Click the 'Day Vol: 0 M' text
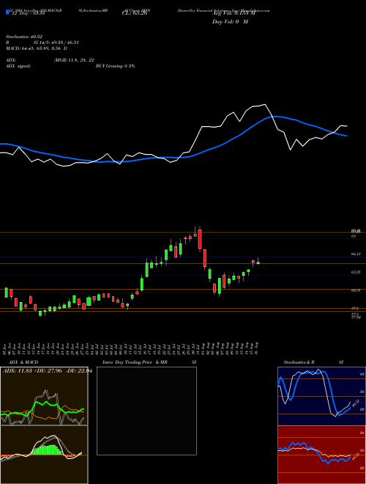The image size is (366, 484). 230,22
